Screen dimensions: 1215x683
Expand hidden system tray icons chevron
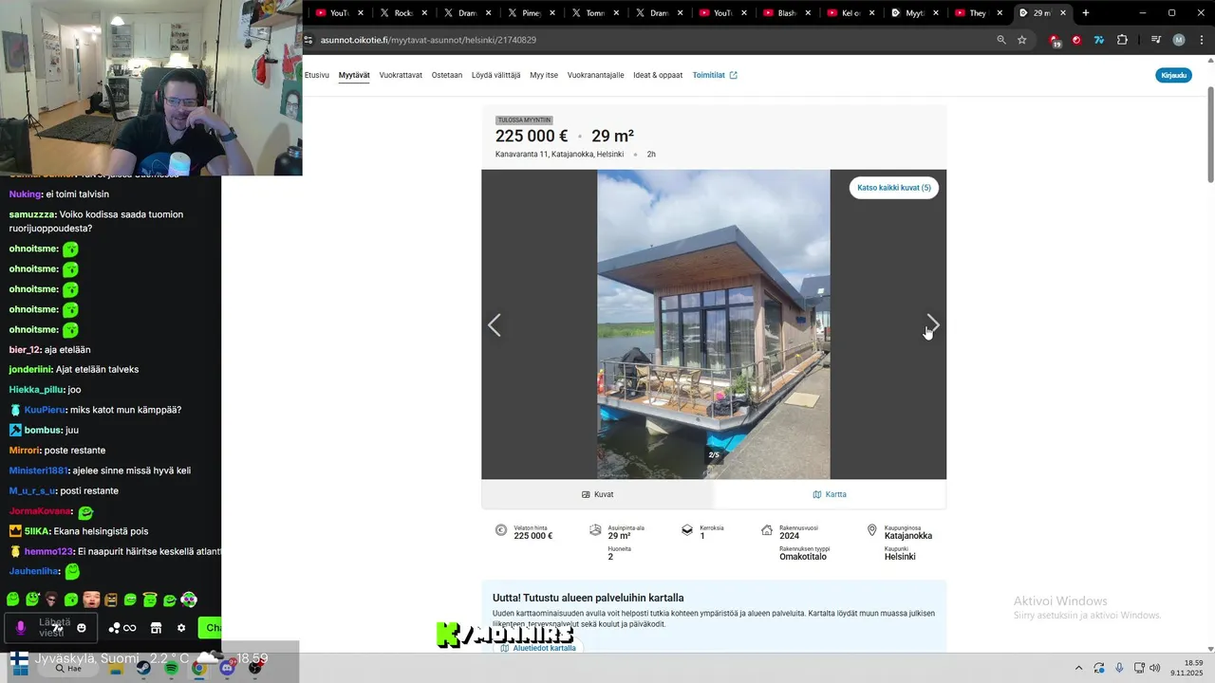click(x=1078, y=668)
